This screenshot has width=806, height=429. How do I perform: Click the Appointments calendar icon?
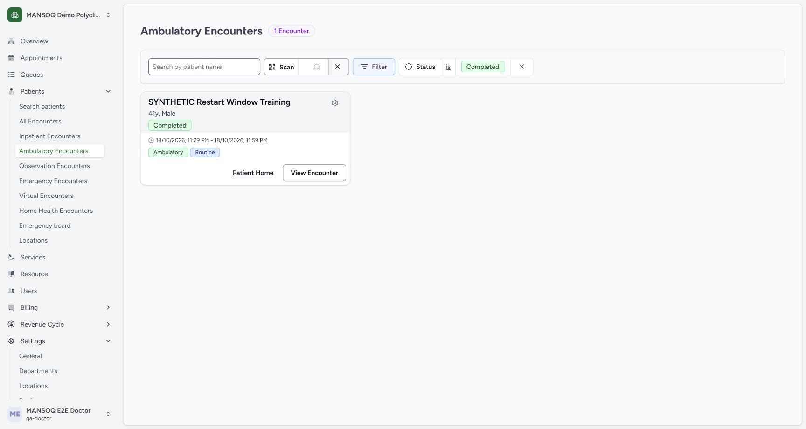(11, 58)
